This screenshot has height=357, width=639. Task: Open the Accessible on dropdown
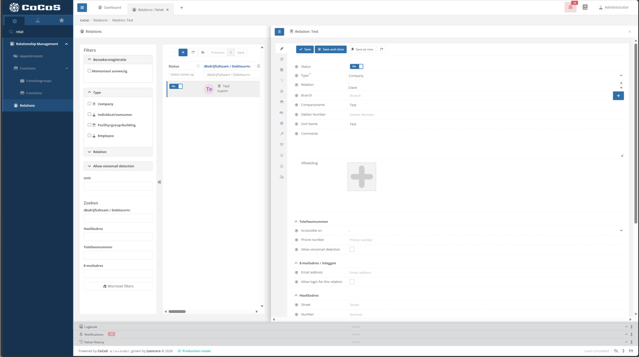(x=485, y=231)
